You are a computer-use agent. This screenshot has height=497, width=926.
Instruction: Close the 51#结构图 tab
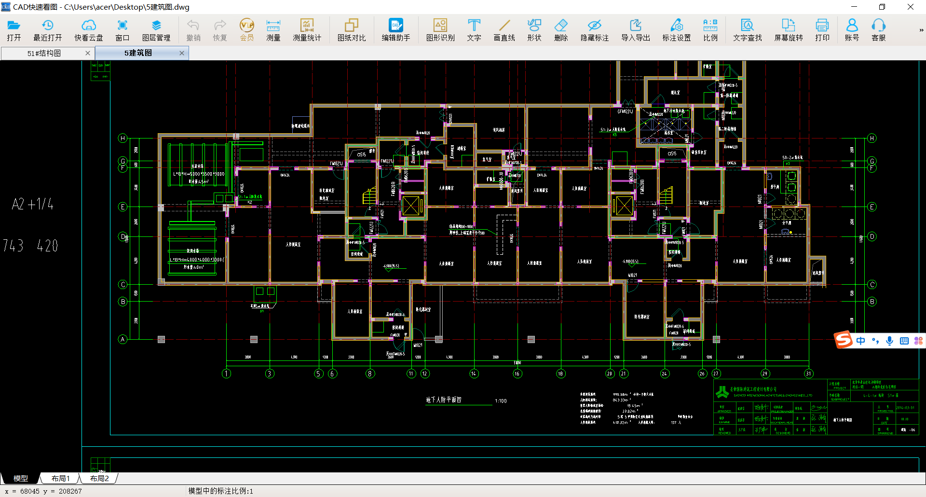coord(88,53)
